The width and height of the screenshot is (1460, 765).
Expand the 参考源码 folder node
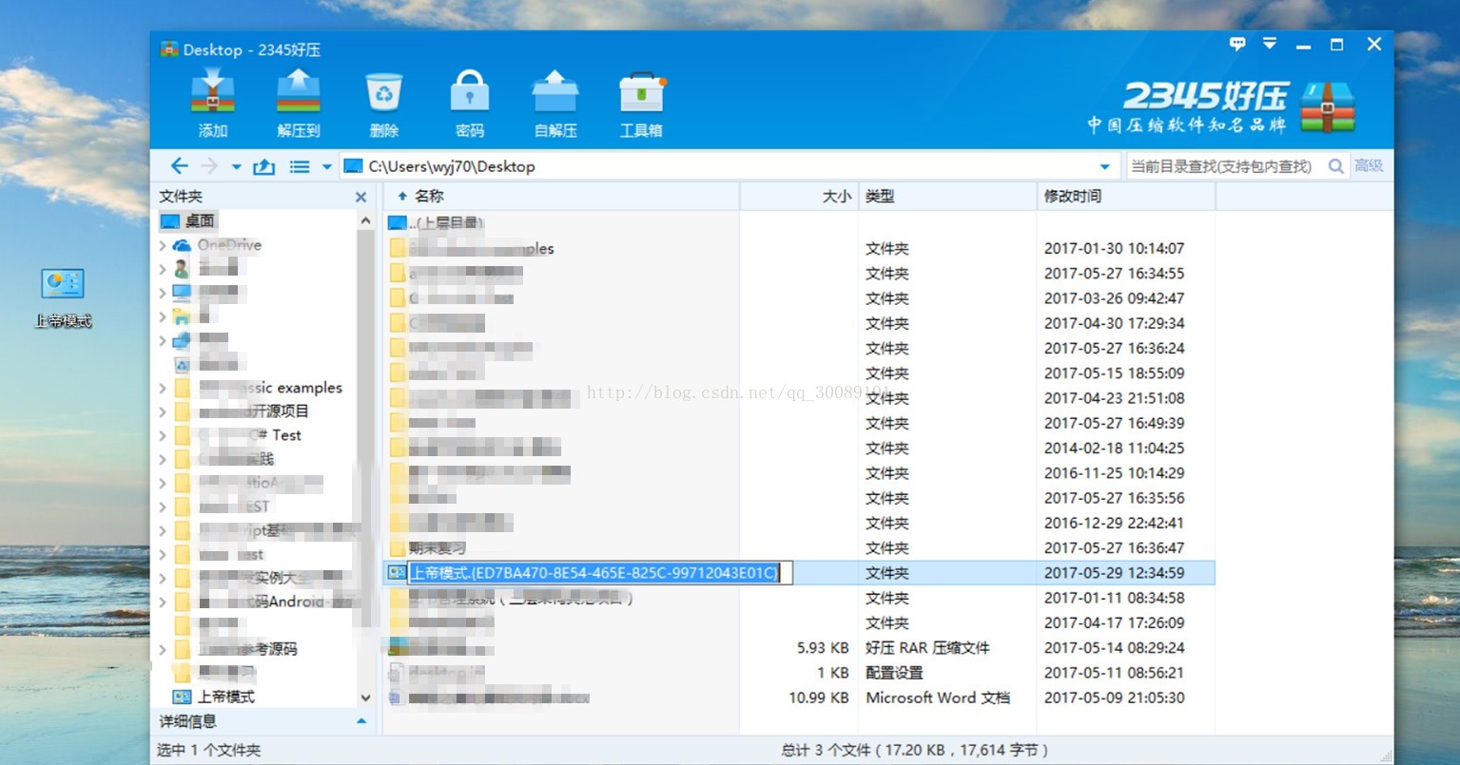(163, 649)
